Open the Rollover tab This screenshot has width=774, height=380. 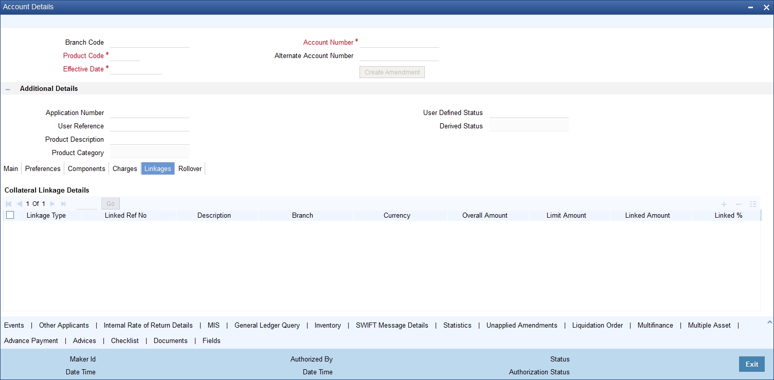point(190,168)
